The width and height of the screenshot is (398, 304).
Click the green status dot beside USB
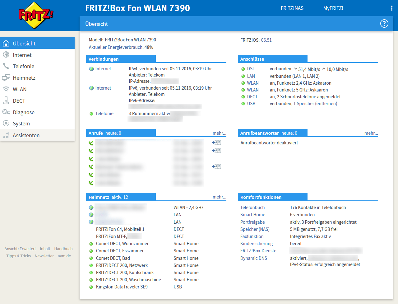coord(243,104)
